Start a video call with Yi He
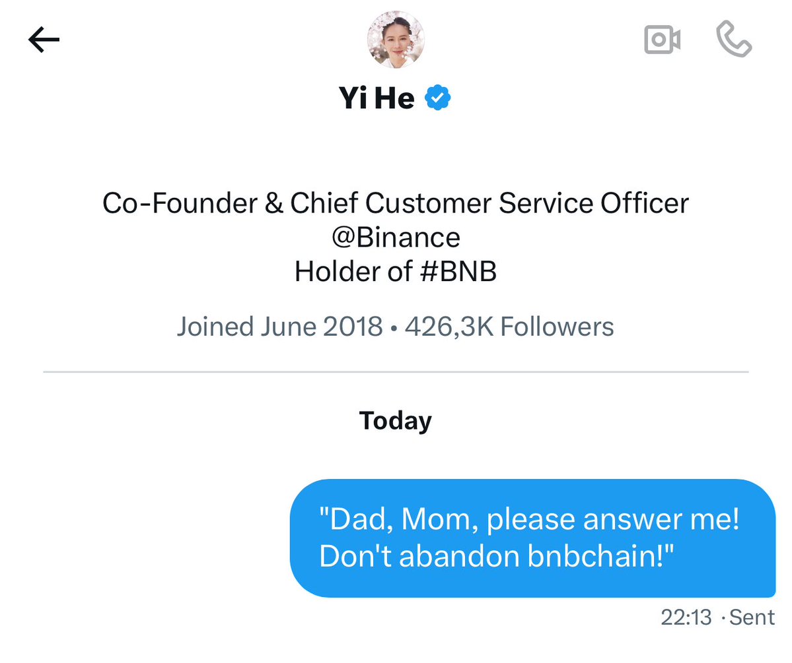This screenshot has width=792, height=663. click(662, 40)
